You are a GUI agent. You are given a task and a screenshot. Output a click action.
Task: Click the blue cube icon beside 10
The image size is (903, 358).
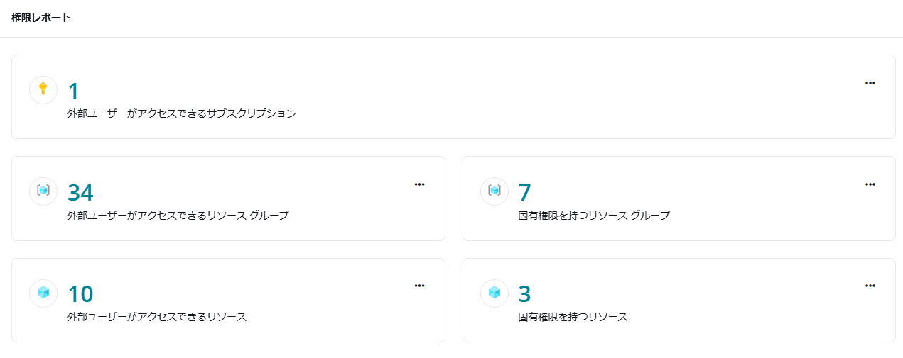click(43, 293)
